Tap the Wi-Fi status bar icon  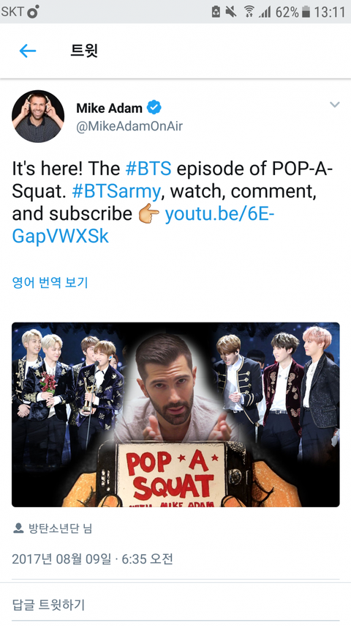tap(249, 12)
